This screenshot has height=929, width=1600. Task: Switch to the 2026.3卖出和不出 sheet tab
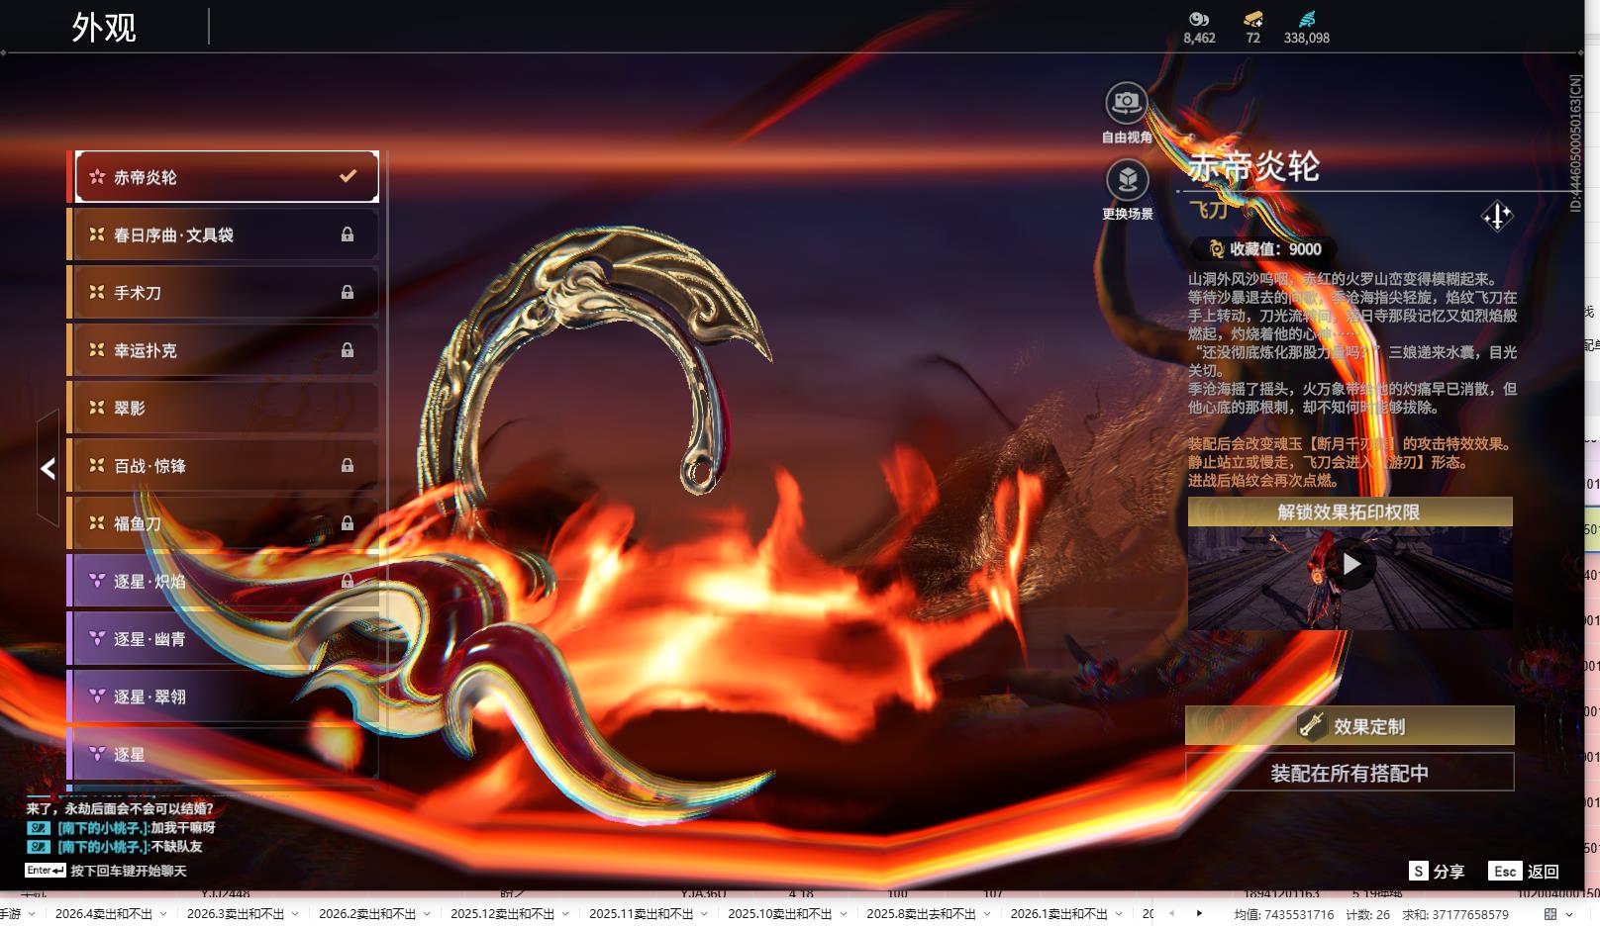tap(235, 914)
